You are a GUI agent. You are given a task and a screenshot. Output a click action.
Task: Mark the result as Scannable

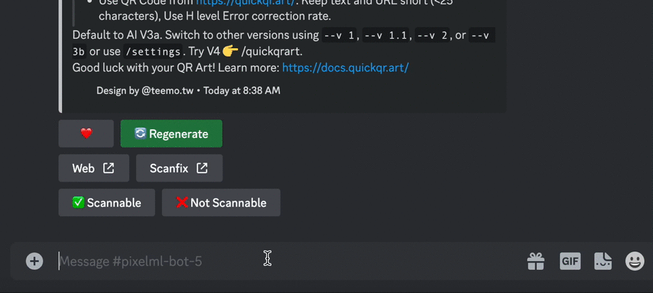pyautogui.click(x=107, y=203)
